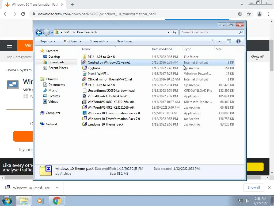The image size is (274, 206).
Task: Select windows_10_theme_pack zip file icon
Action: point(84,124)
